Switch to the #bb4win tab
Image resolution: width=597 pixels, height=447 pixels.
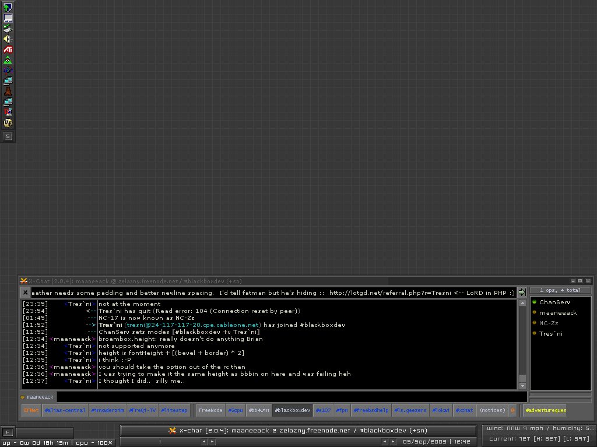(259, 410)
